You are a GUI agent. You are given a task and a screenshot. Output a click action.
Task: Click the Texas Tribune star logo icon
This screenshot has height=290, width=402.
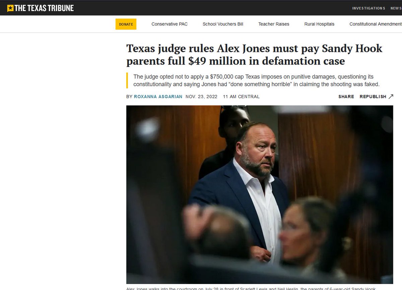click(10, 8)
